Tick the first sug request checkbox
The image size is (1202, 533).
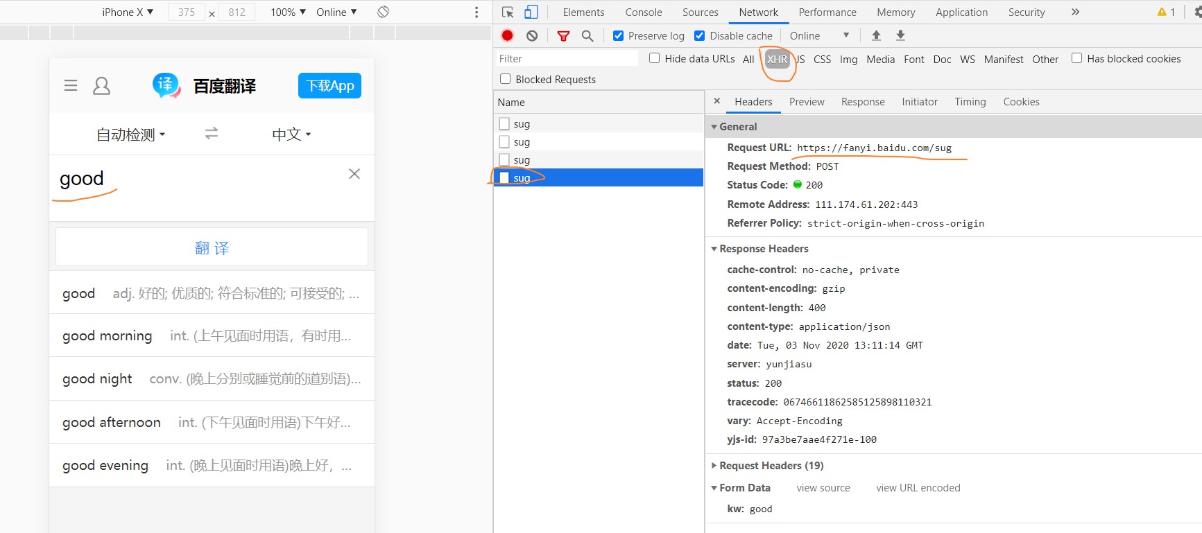tap(504, 123)
